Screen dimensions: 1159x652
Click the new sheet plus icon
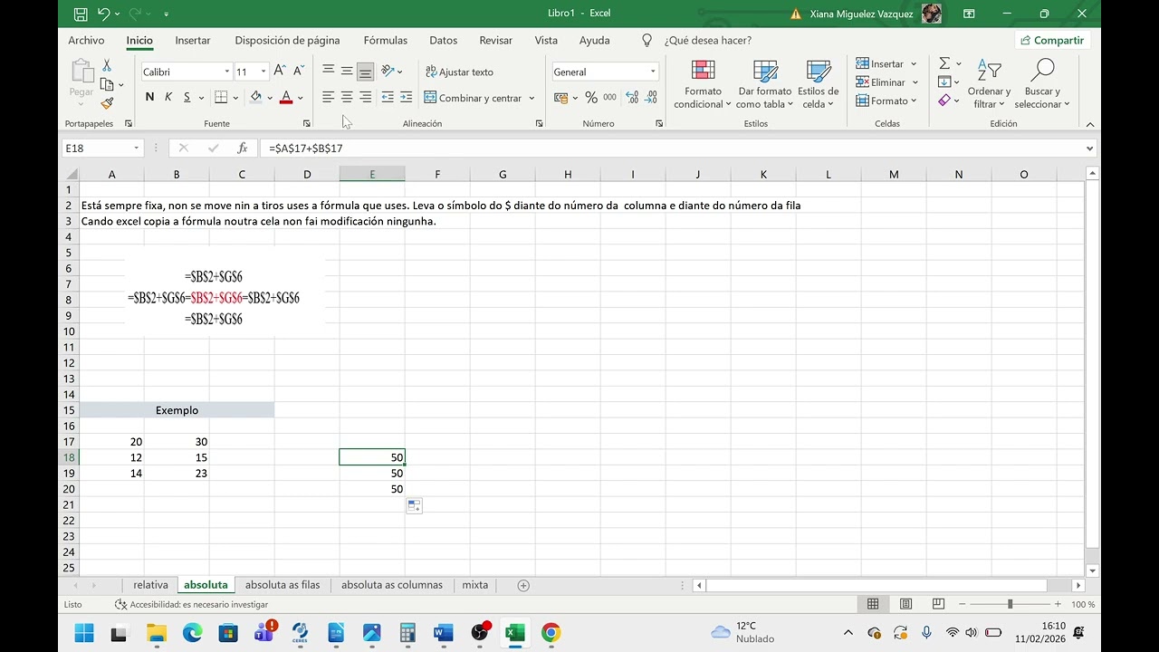pyautogui.click(x=523, y=585)
